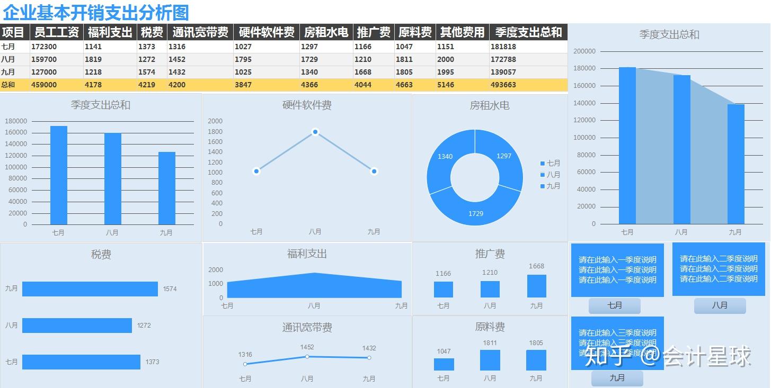Click the 通讯宽带费 column header
The height and width of the screenshot is (388, 771).
click(200, 32)
